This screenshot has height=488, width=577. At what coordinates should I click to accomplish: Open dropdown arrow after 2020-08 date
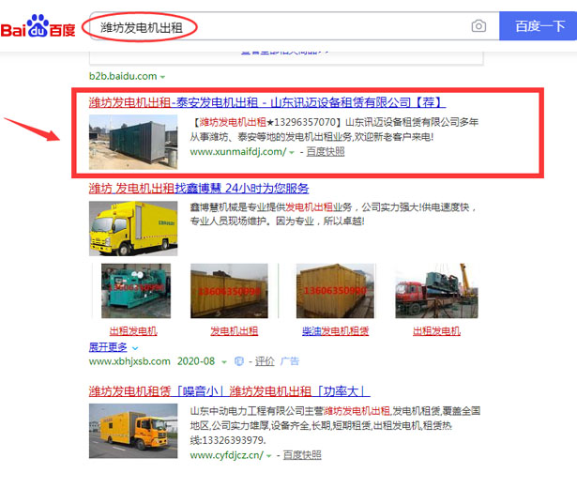coord(223,362)
